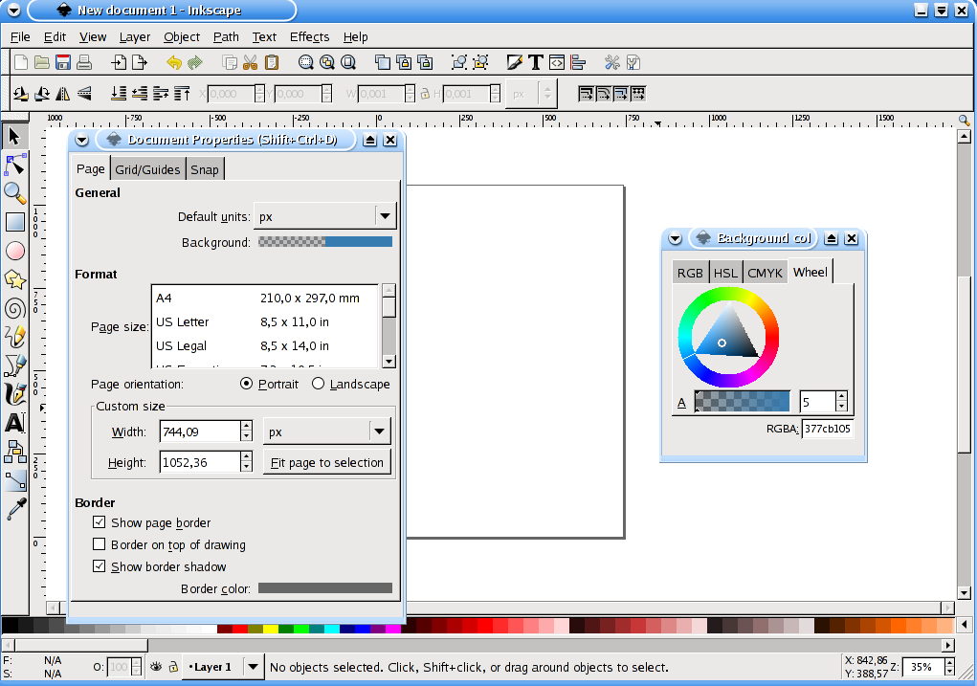Click the Undo arrow icon

(174, 62)
